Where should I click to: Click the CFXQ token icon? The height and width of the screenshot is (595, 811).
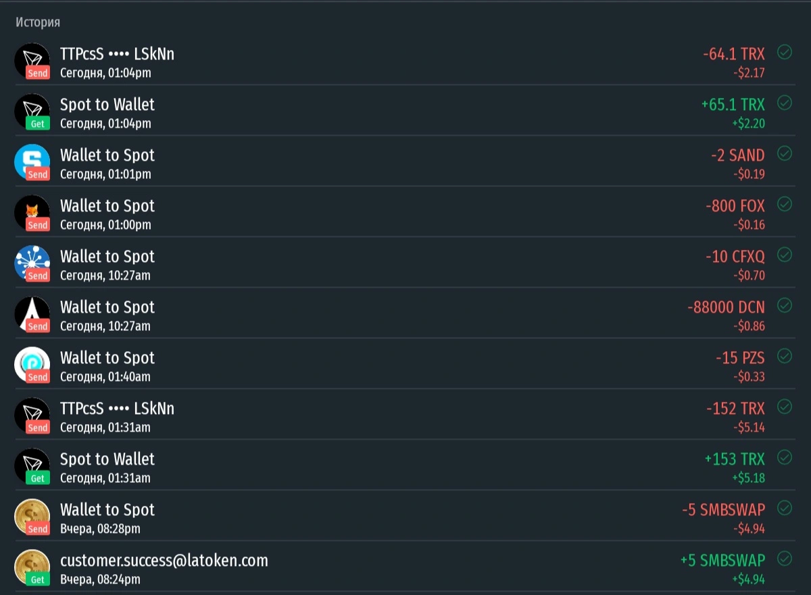pos(32,263)
